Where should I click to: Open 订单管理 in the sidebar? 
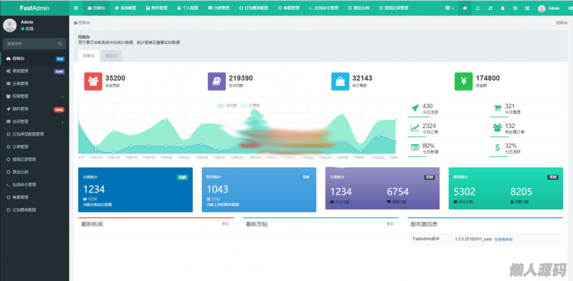[x=20, y=147]
